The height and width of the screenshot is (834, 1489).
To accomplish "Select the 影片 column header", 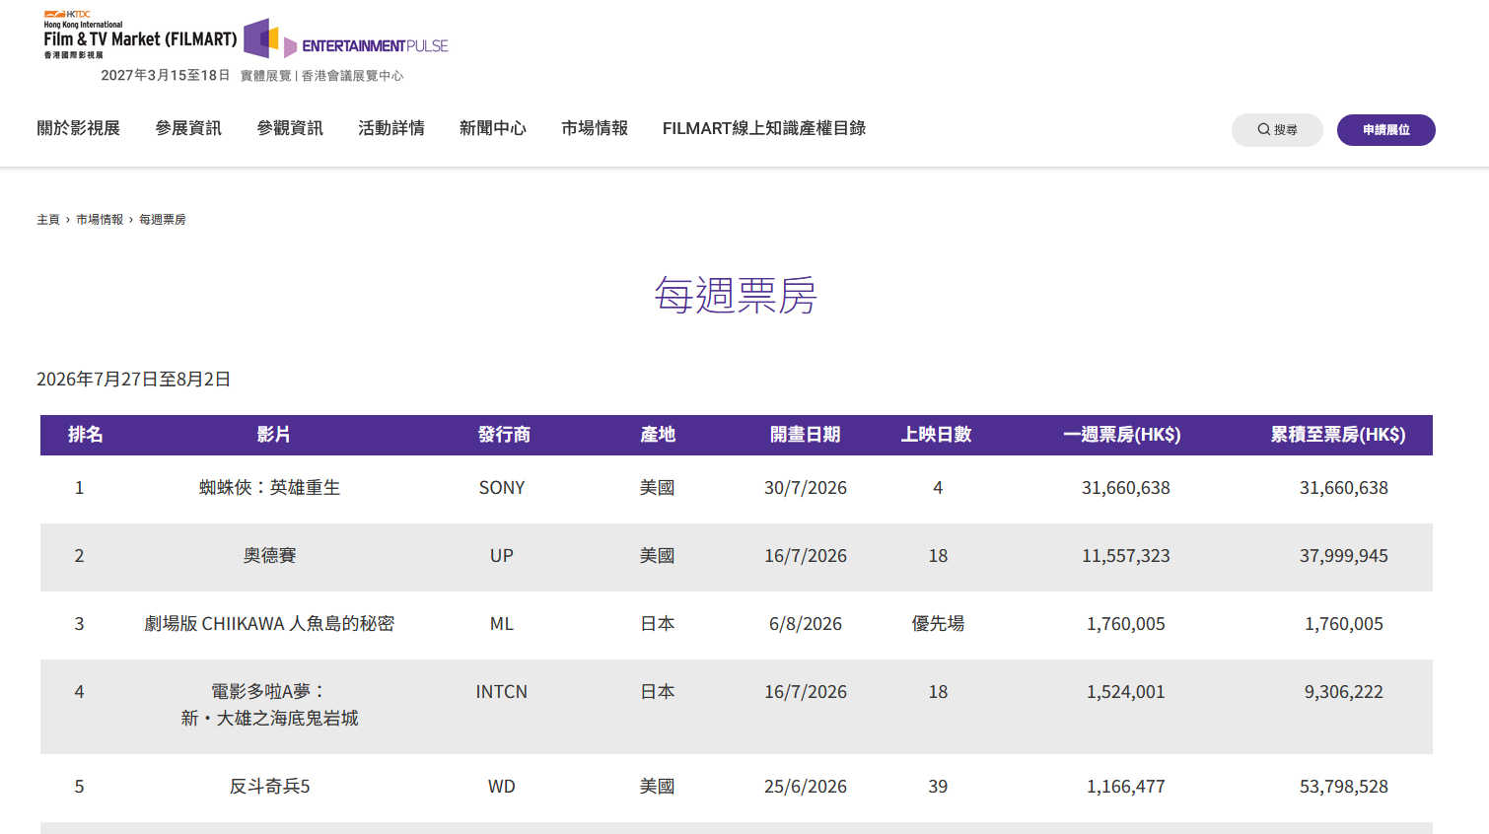I will tap(273, 435).
